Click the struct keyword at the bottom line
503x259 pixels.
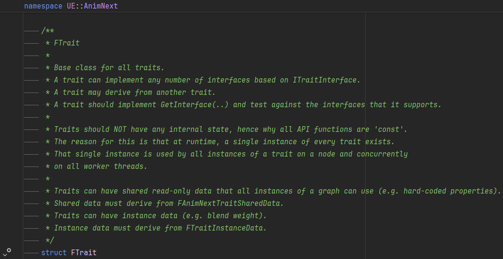pyautogui.click(x=54, y=252)
